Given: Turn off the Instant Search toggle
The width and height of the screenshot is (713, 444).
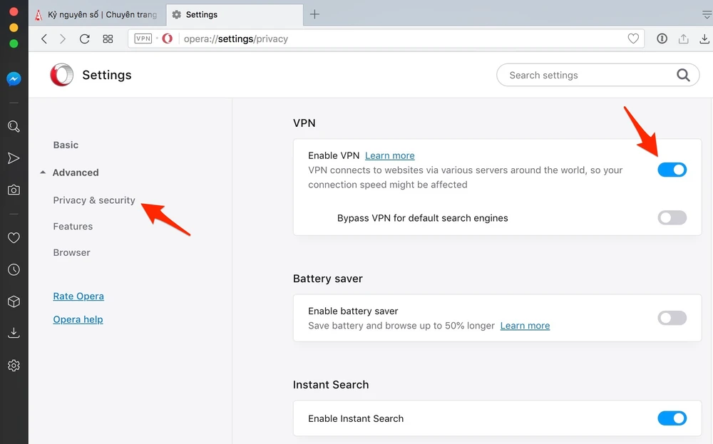Looking at the screenshot, I should (672, 418).
